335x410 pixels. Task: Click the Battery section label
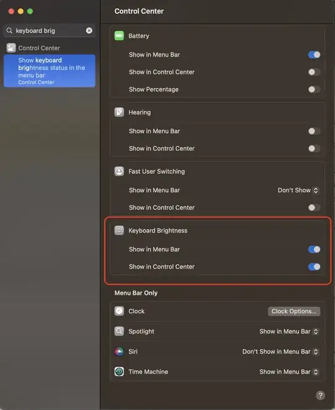click(x=139, y=36)
